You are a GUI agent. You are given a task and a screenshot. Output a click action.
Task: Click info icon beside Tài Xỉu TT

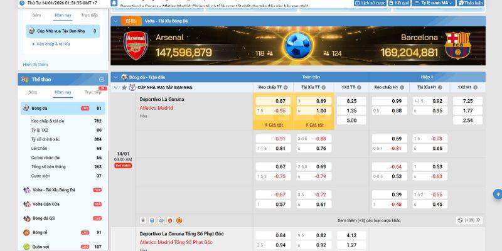324,87
